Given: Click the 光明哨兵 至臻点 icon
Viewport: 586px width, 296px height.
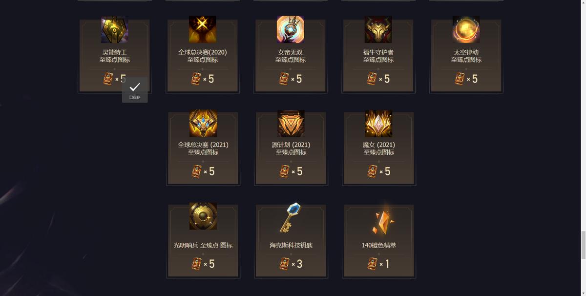Looking at the screenshot, I should coord(203,216).
